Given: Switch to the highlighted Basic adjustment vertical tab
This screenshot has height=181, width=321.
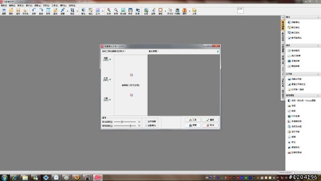Looking at the screenshot, I should coord(283,25).
